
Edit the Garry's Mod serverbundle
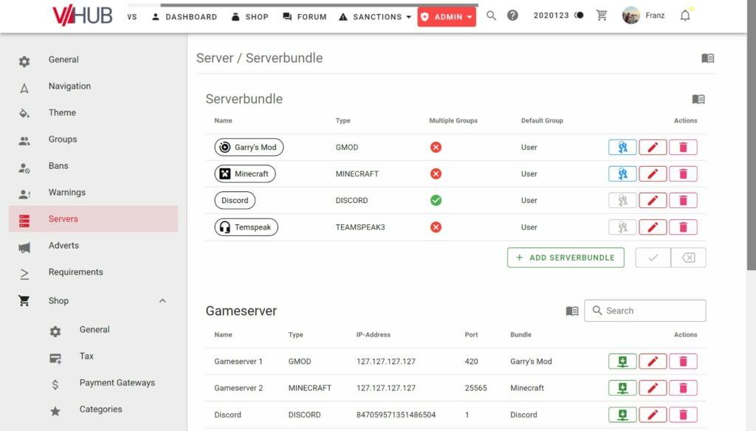click(653, 147)
